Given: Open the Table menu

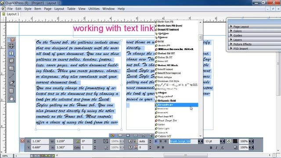Looking at the screenshot, I should pyautogui.click(x=71, y=9).
